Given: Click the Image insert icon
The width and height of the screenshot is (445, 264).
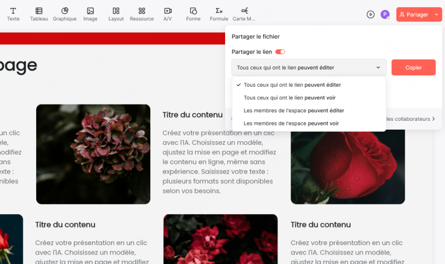Looking at the screenshot, I should click(90, 11).
